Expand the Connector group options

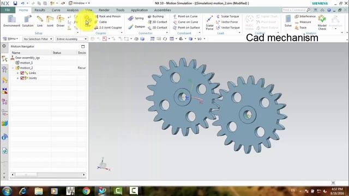167,33
